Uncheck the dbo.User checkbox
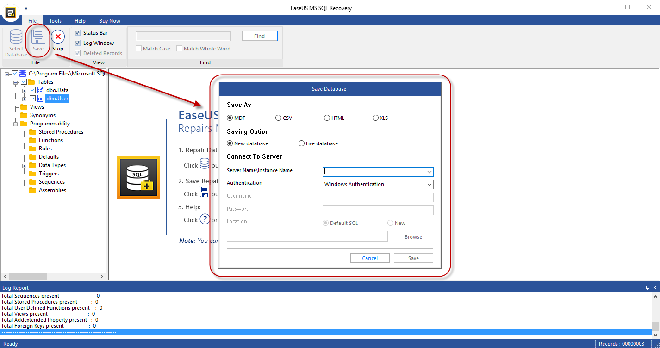The width and height of the screenshot is (660, 348). click(32, 99)
